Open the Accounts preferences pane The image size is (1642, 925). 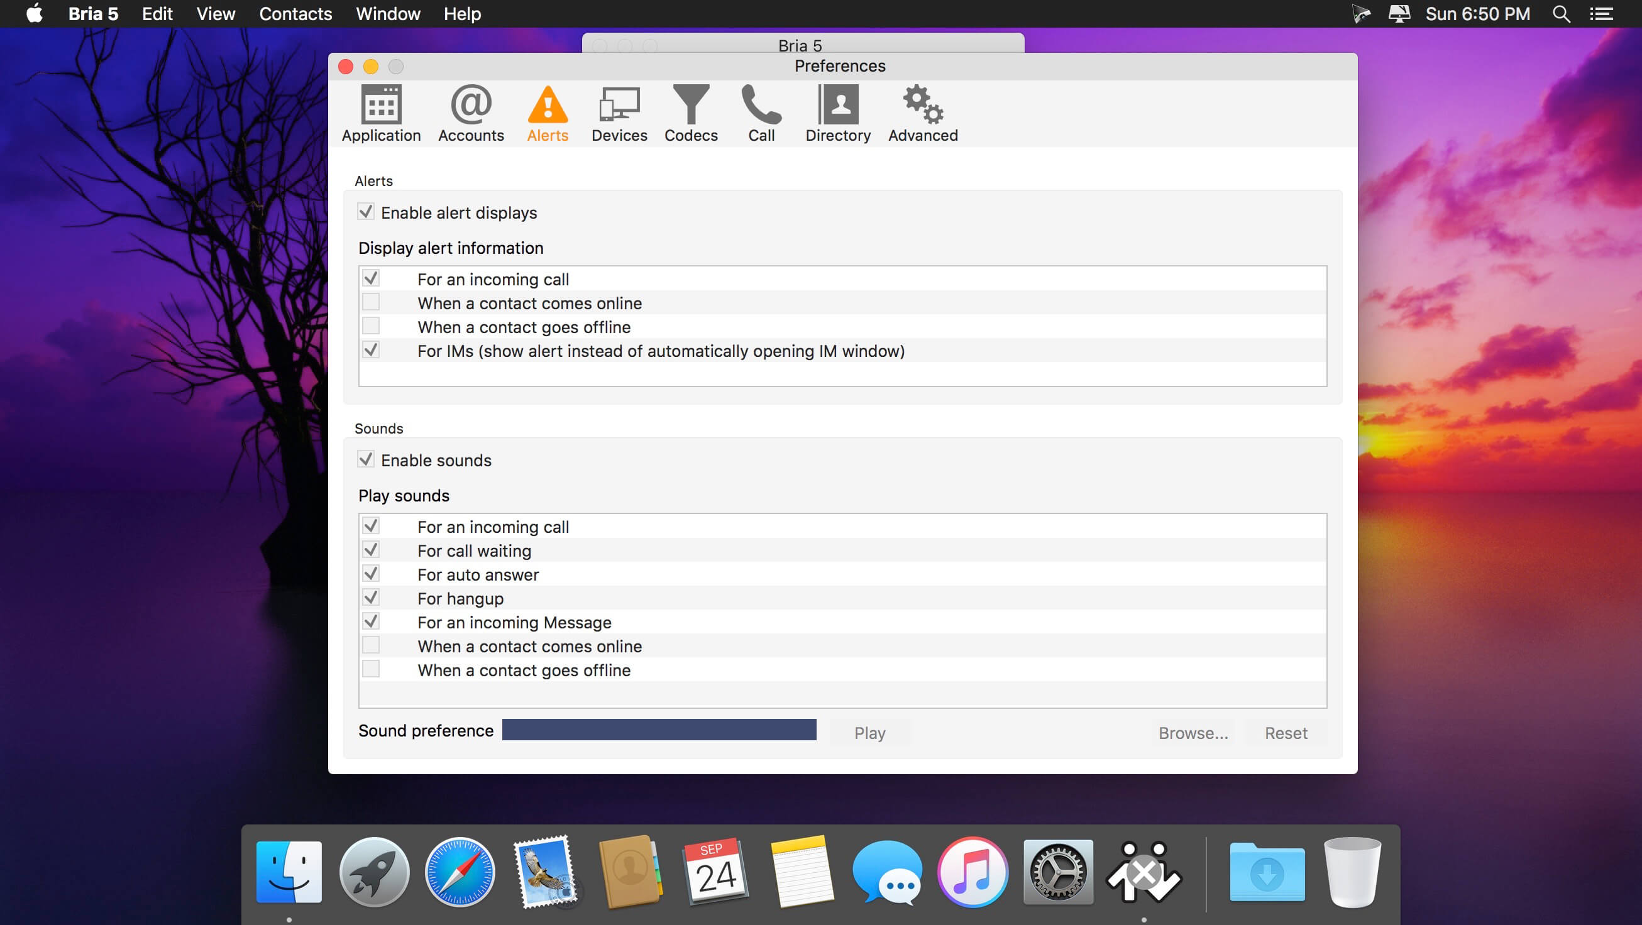coord(471,113)
